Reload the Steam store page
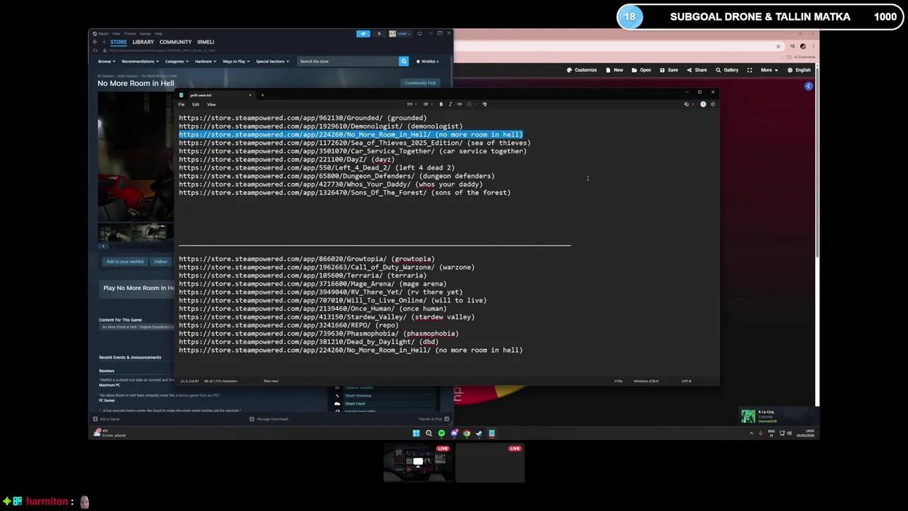Viewport: 908px width, 511px height. 95,50
